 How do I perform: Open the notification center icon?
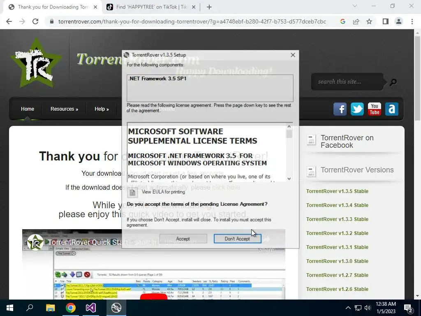[x=408, y=308]
